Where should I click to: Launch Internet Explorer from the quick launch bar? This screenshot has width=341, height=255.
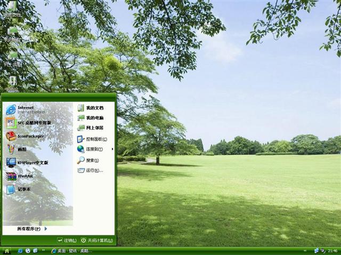coord(20,251)
